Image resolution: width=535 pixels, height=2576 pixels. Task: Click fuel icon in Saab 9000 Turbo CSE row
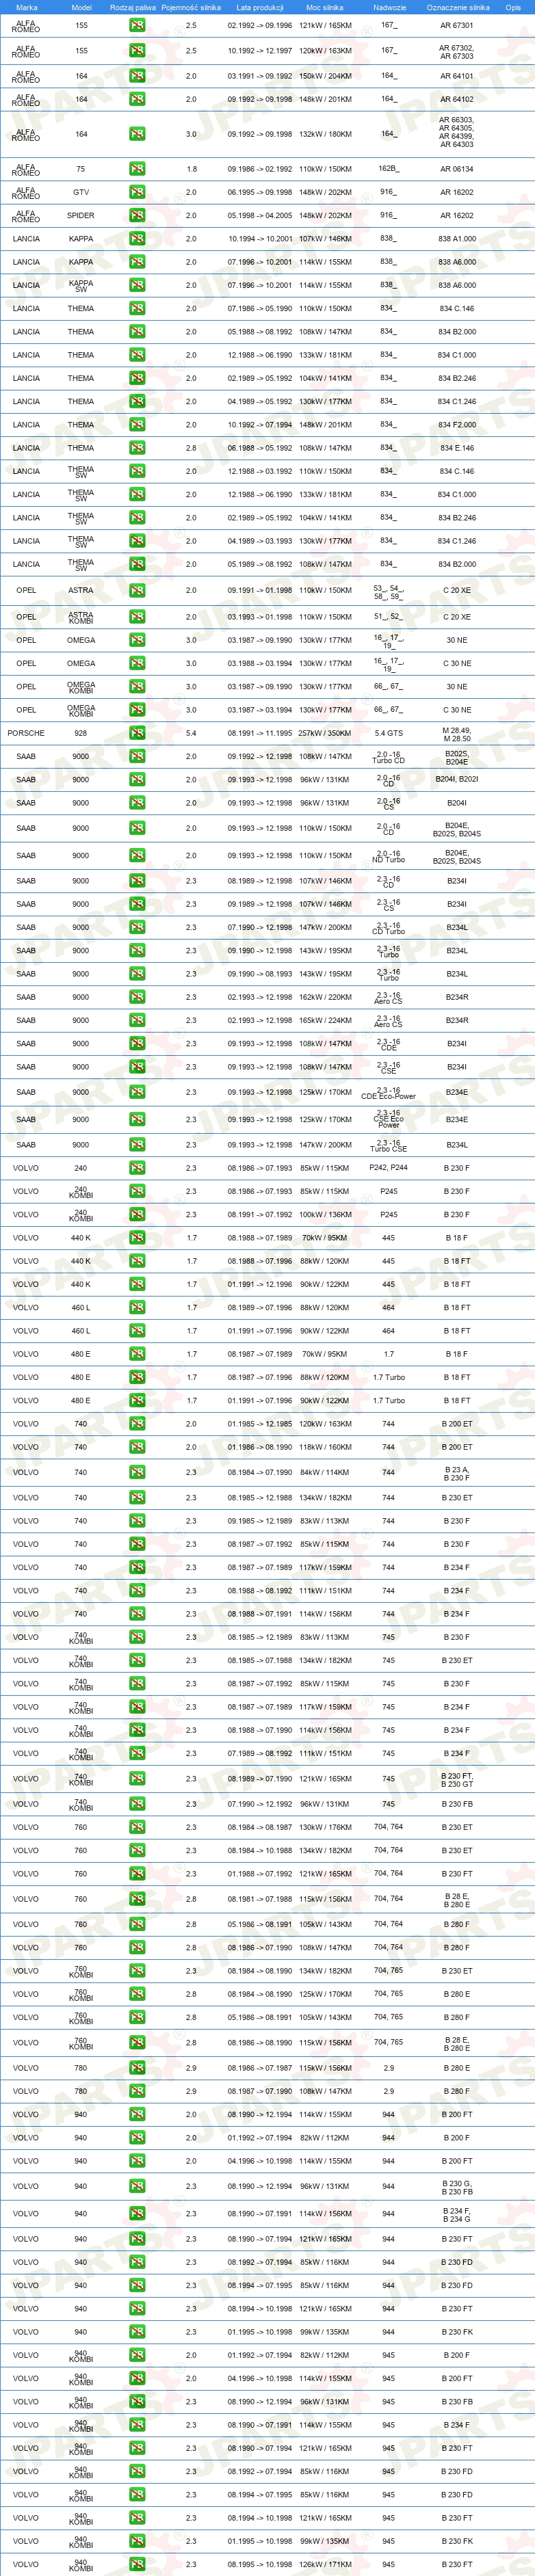coord(137,1145)
